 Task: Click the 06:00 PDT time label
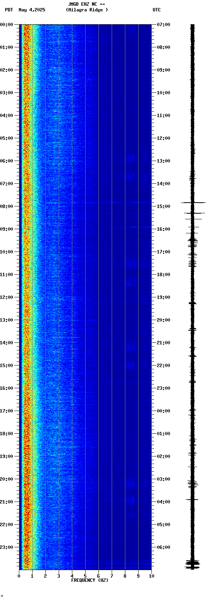[6, 161]
